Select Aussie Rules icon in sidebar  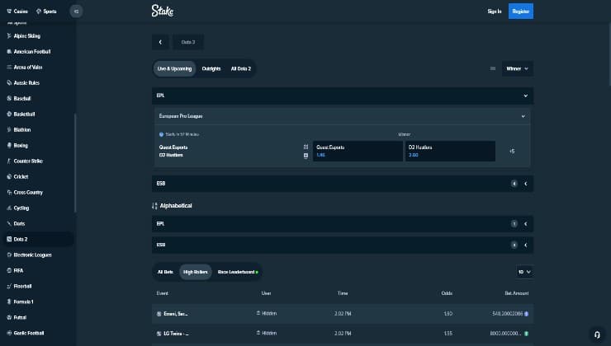(9, 82)
